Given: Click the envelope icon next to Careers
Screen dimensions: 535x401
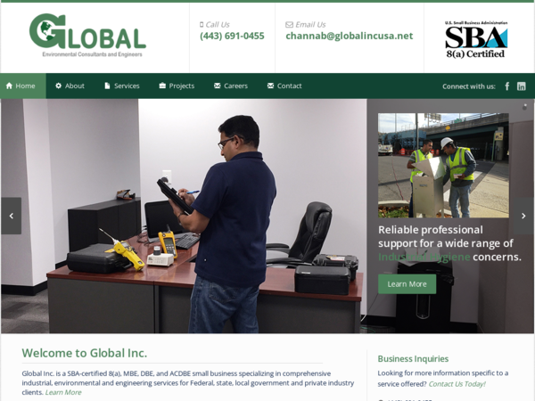Looking at the screenshot, I should click(217, 86).
